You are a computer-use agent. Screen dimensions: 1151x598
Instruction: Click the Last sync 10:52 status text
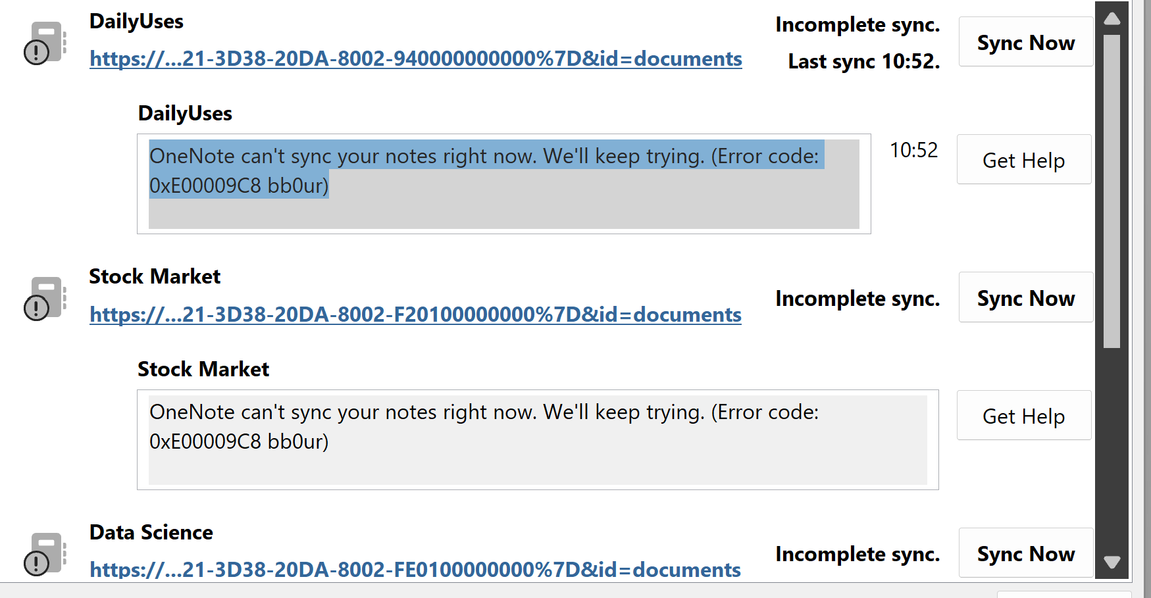tap(864, 61)
